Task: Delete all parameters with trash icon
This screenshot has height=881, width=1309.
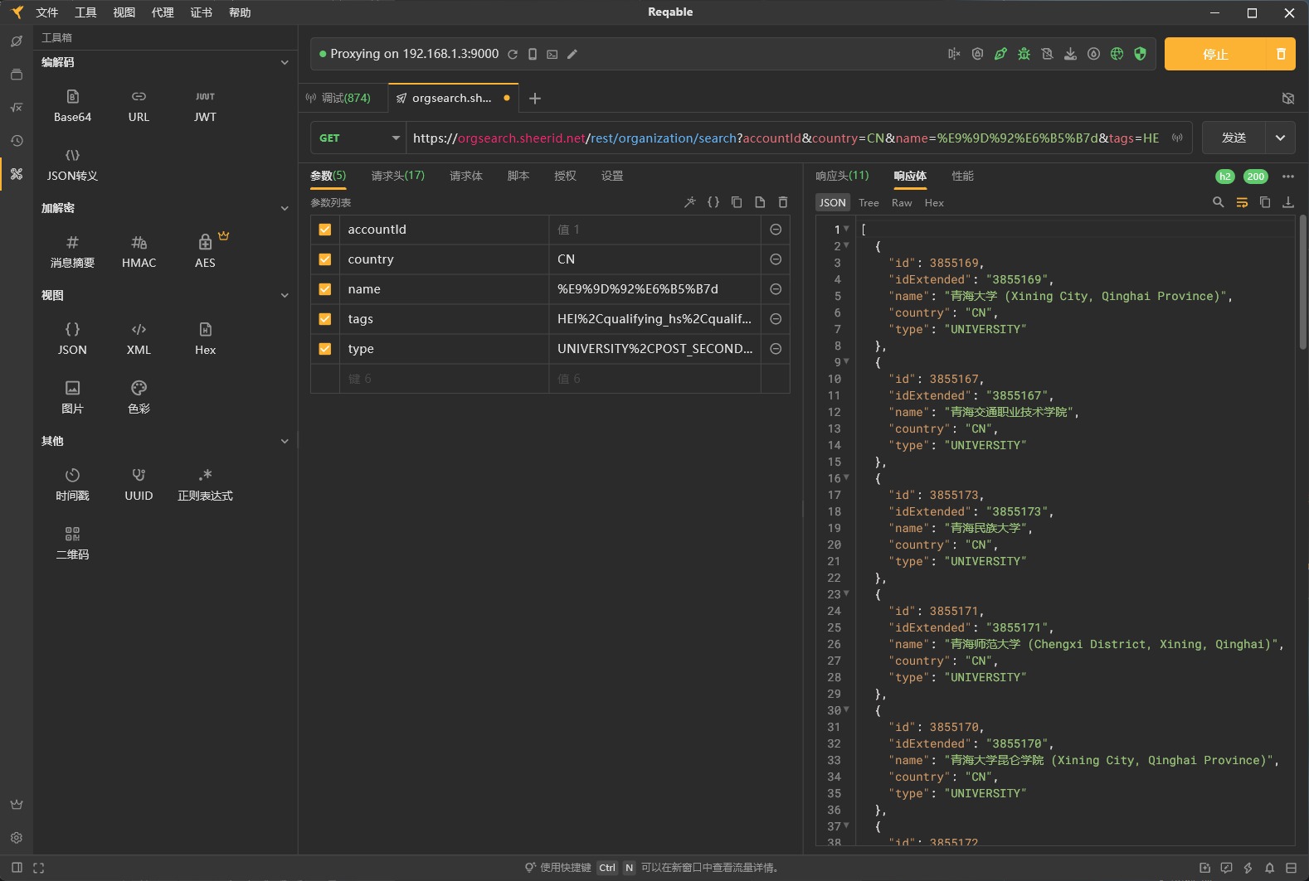Action: pyautogui.click(x=782, y=202)
